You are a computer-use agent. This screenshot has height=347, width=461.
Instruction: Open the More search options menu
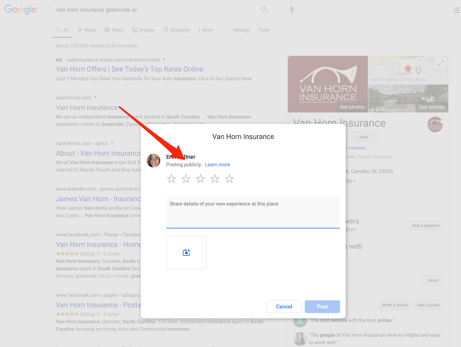[x=205, y=30]
